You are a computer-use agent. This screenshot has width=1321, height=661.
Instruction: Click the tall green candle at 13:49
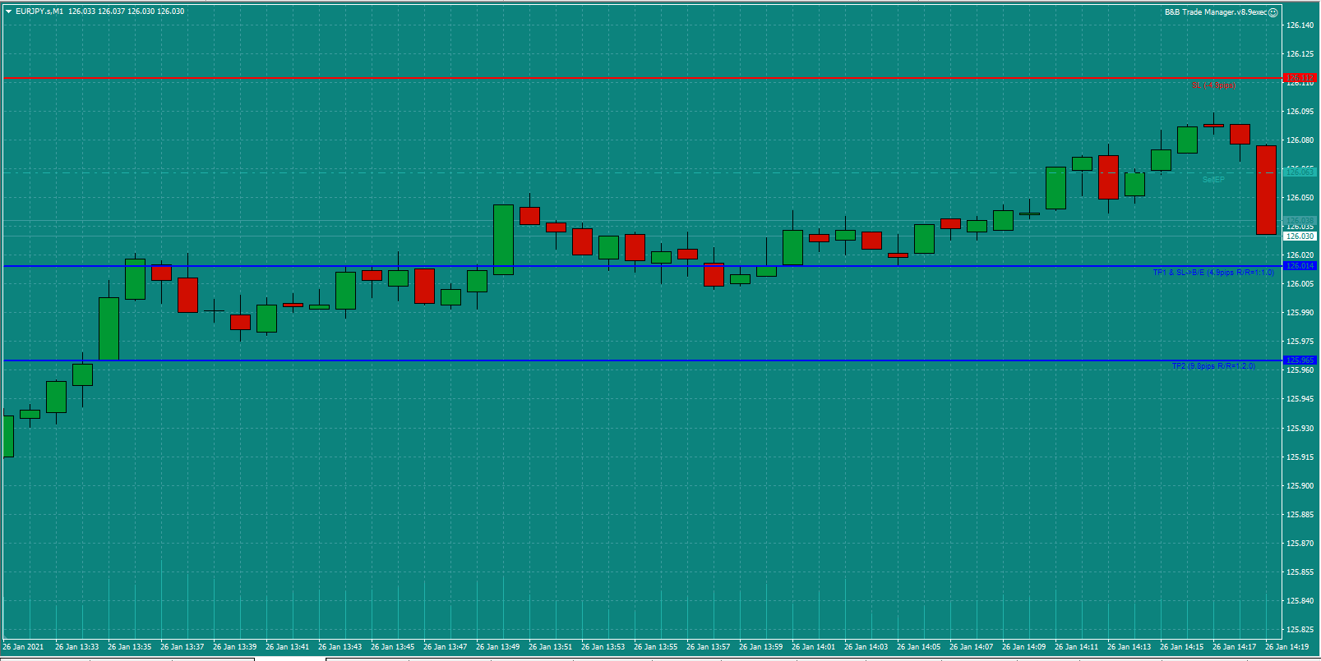click(503, 239)
